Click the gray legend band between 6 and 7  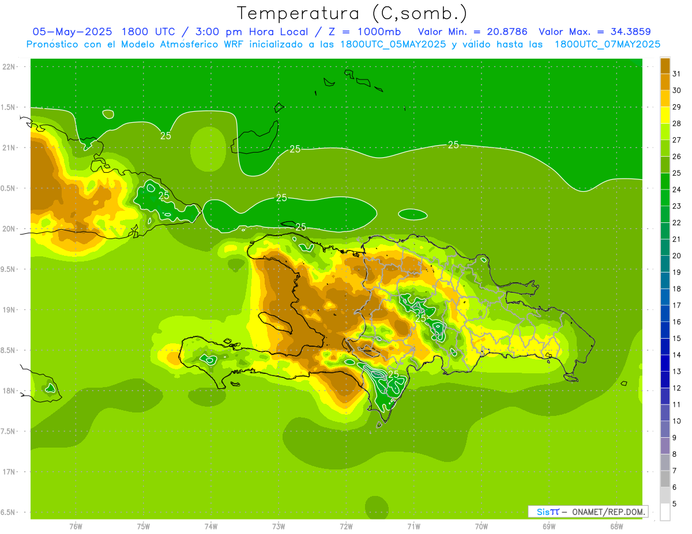665,479
